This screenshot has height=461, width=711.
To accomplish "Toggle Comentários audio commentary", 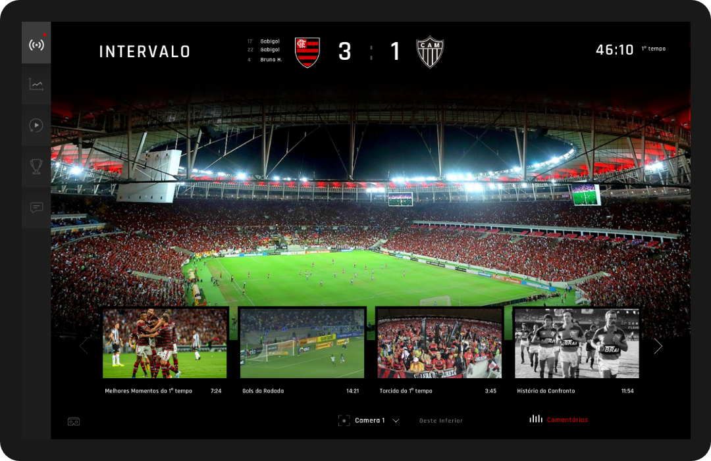I will (x=567, y=420).
